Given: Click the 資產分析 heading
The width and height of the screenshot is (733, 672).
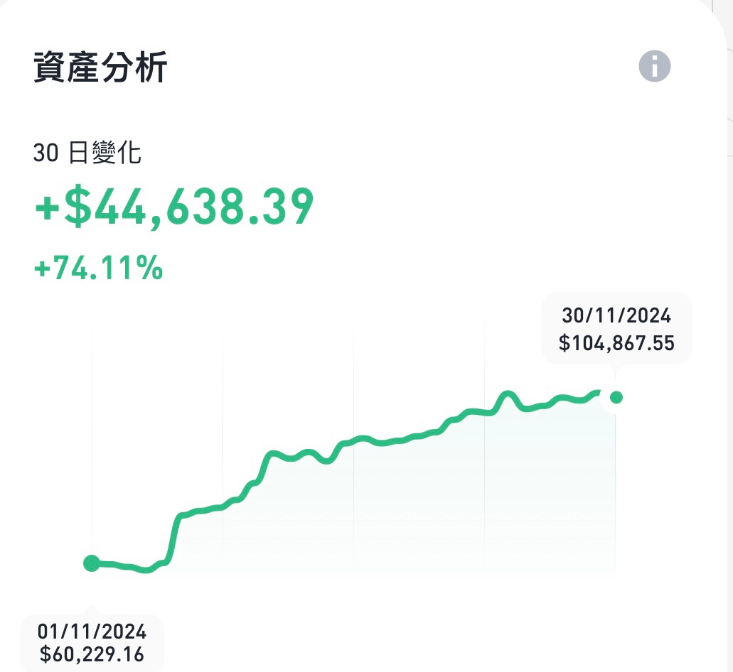Looking at the screenshot, I should coord(100,67).
